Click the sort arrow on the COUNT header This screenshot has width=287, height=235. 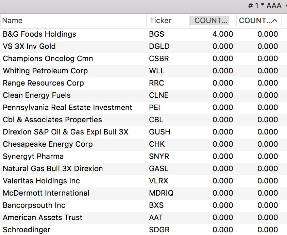(275, 21)
